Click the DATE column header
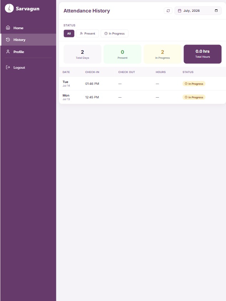The width and height of the screenshot is (226, 301). tap(66, 72)
